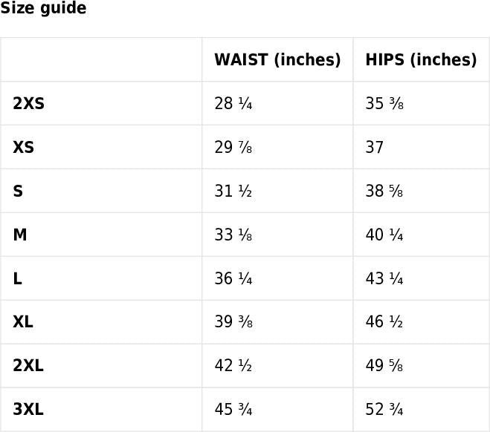Click the 2XS size row label

coord(29,104)
